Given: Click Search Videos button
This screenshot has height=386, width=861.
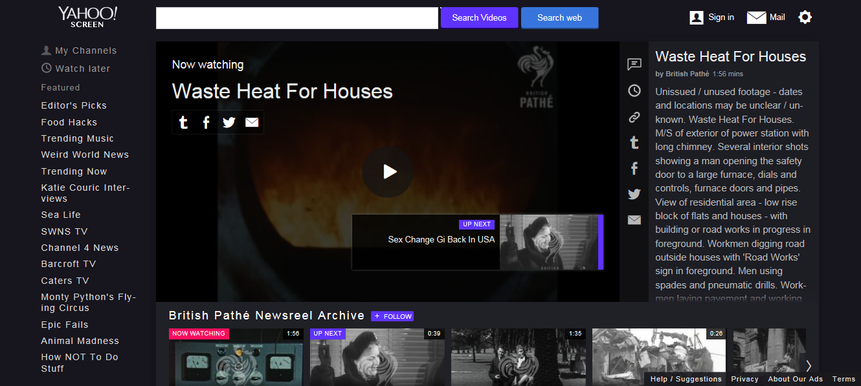Looking at the screenshot, I should [x=480, y=17].
